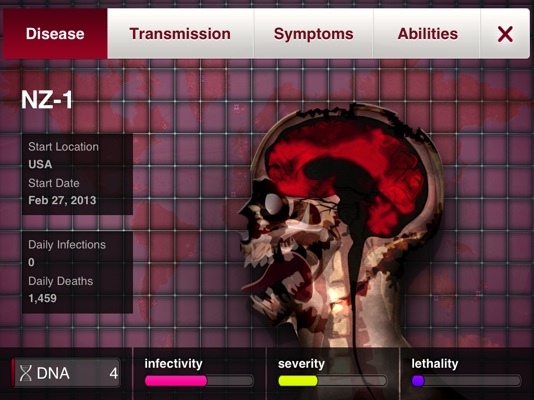Click the infectivity progress bar
This screenshot has height=400, width=534.
pyautogui.click(x=198, y=382)
